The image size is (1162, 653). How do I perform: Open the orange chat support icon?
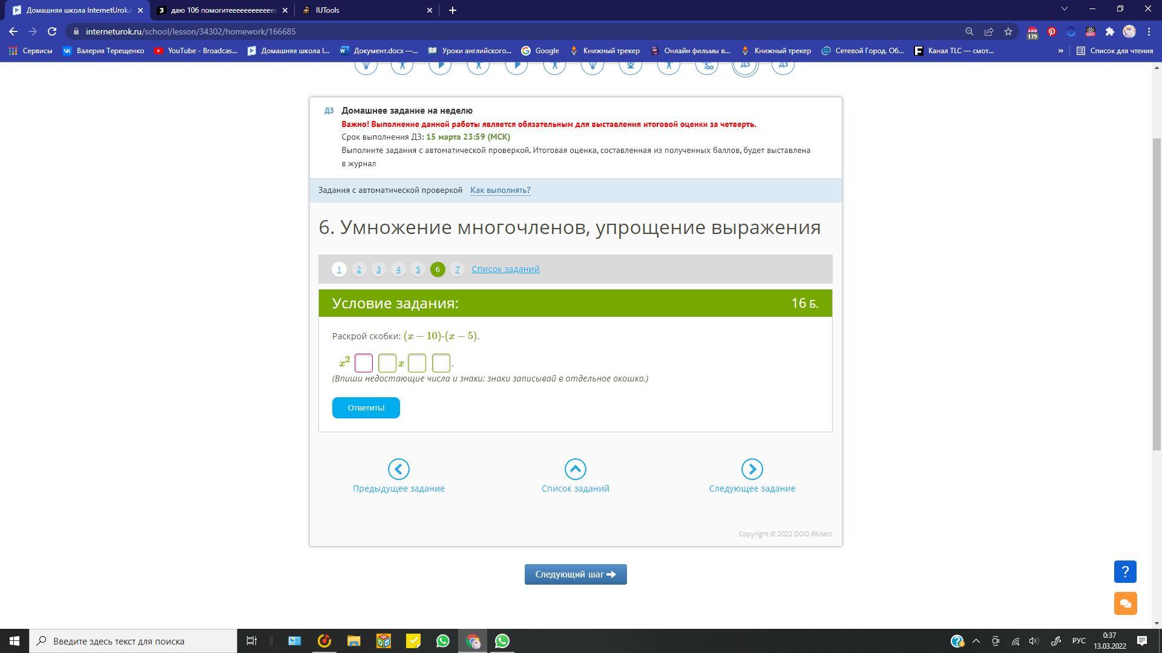[x=1125, y=603]
